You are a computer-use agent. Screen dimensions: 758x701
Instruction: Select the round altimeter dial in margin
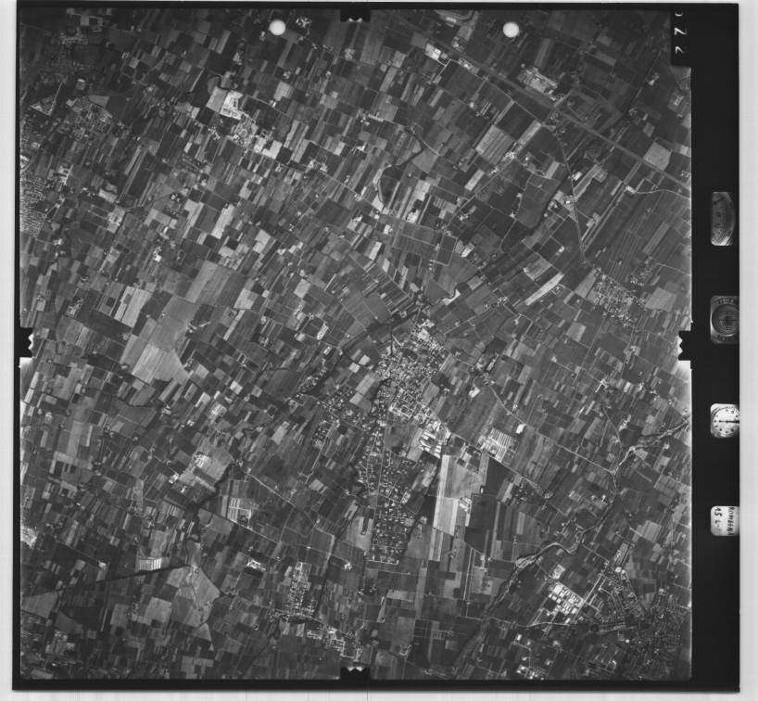coord(723,319)
